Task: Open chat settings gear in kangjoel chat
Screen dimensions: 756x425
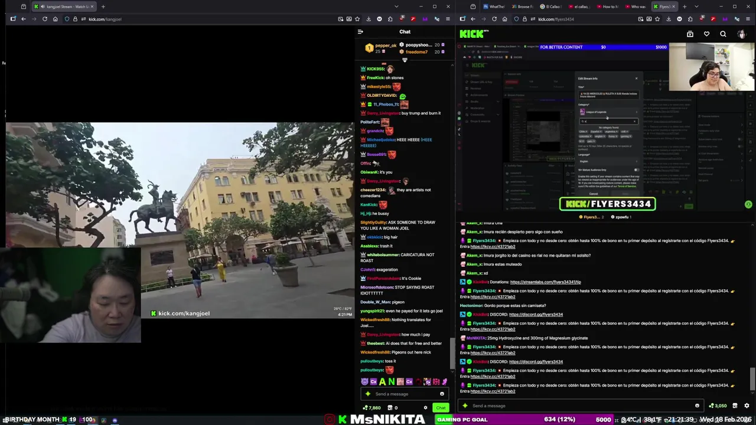Action: tap(425, 407)
